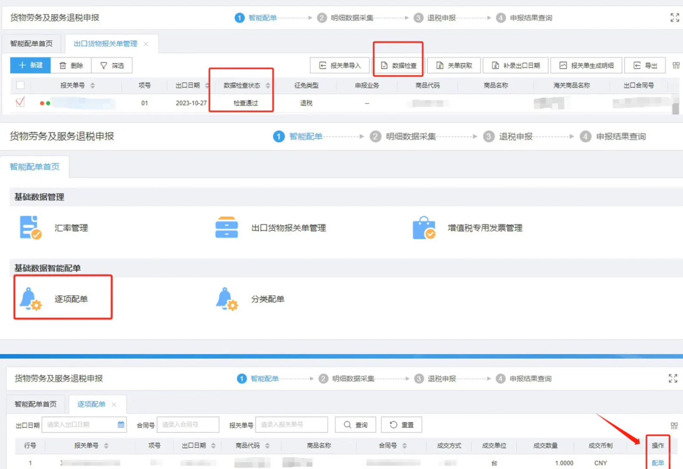Click the 2023-10-27 date cell
This screenshot has height=469, width=683.
click(x=191, y=103)
